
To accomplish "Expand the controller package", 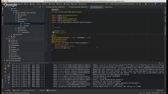I will click(x=16, y=15).
